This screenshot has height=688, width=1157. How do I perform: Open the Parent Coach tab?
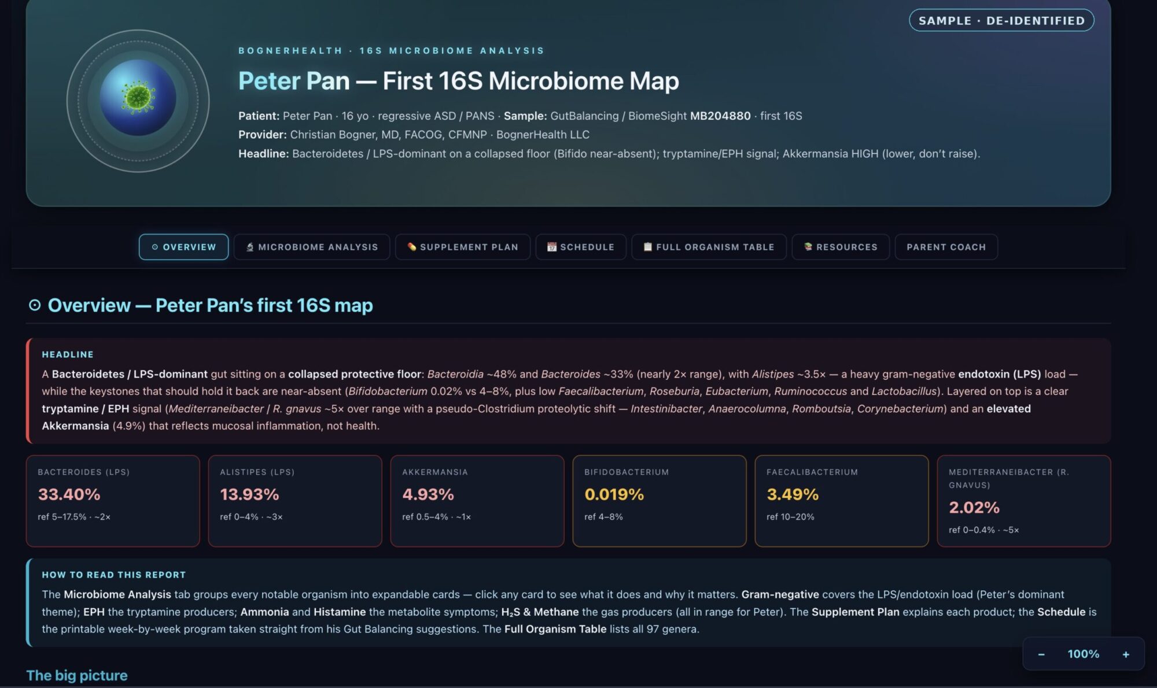[x=946, y=247]
